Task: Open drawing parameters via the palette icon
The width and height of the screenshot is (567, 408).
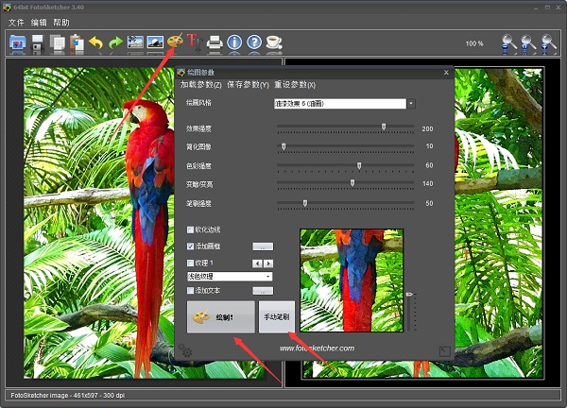Action: click(175, 42)
